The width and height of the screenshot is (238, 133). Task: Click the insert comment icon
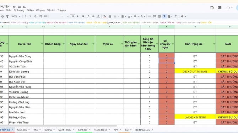click(155, 16)
